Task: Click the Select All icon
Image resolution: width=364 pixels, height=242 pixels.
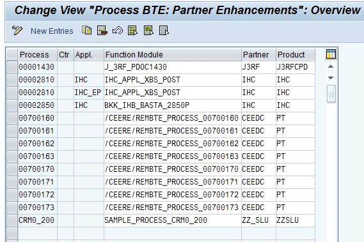Action: pos(133,31)
